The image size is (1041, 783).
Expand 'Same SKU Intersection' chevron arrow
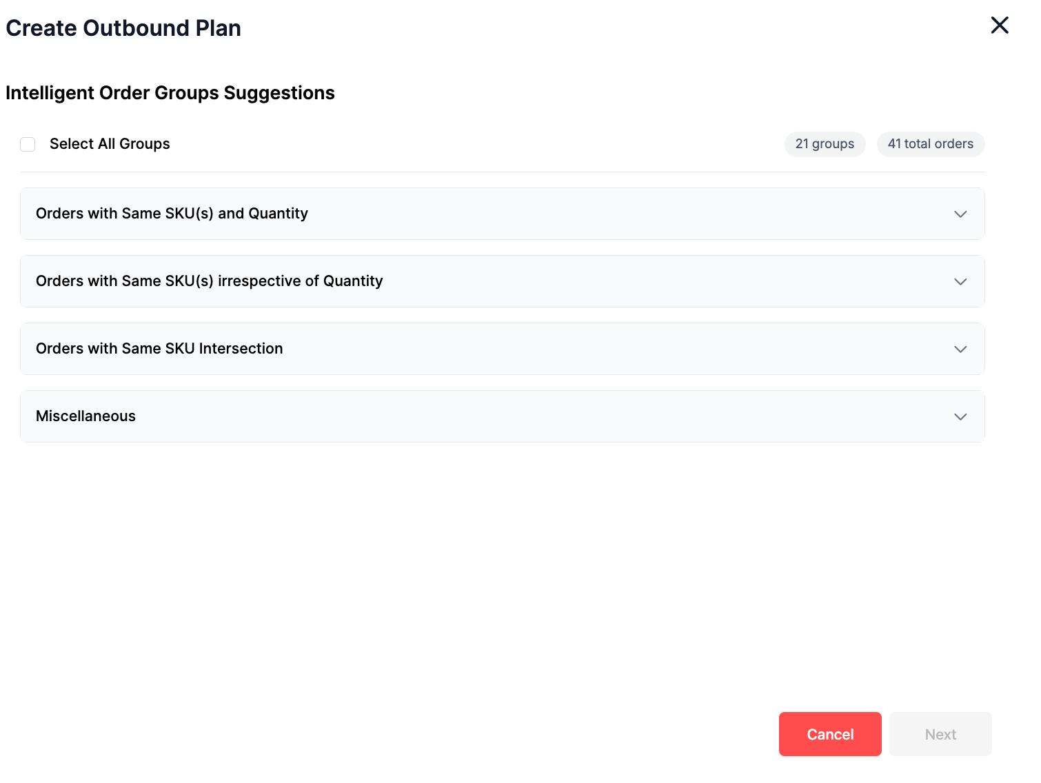(960, 349)
